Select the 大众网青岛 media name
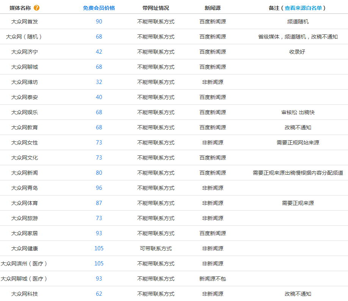 pos(25,188)
